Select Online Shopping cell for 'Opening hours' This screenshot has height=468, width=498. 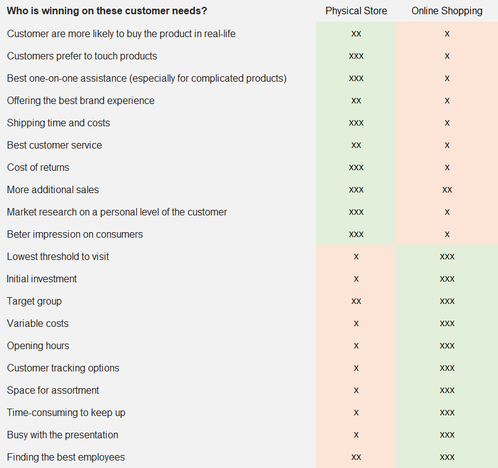coord(447,346)
